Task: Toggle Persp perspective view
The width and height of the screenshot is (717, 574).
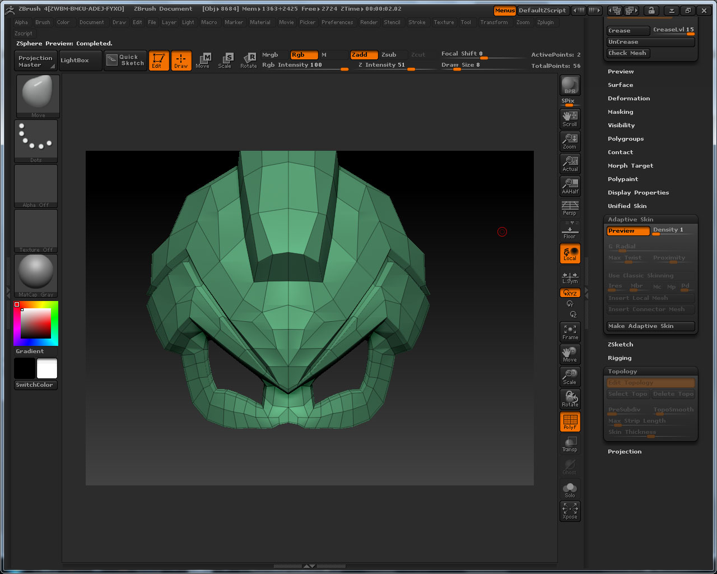Action: (x=570, y=208)
